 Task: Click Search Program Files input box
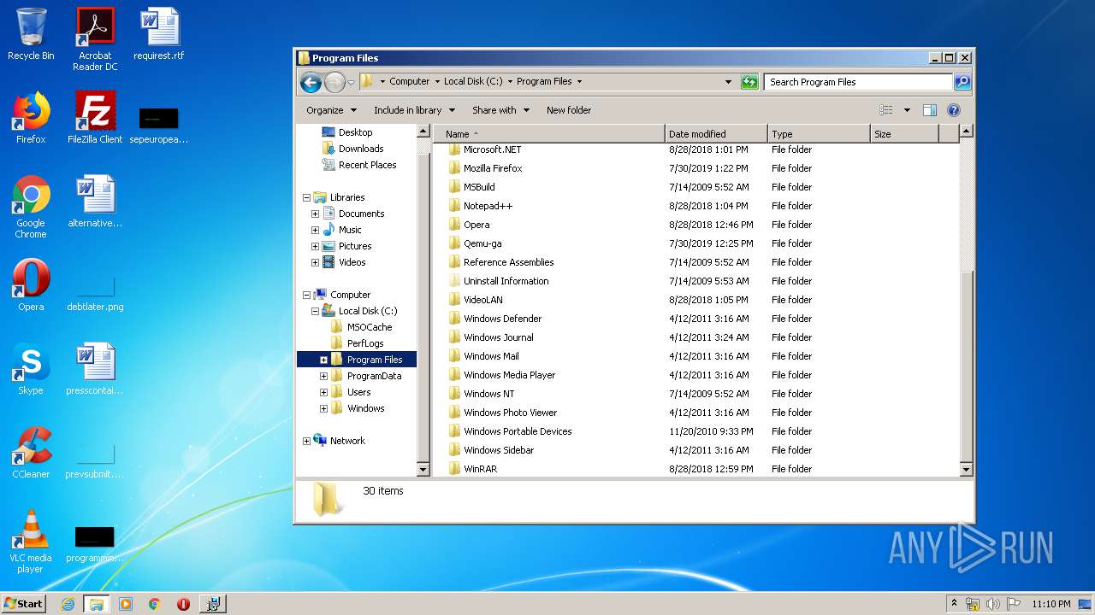(858, 82)
